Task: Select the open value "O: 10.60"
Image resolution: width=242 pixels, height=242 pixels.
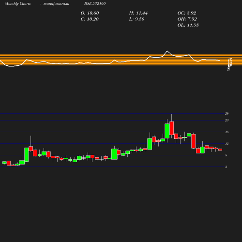Action: [x=90, y=13]
